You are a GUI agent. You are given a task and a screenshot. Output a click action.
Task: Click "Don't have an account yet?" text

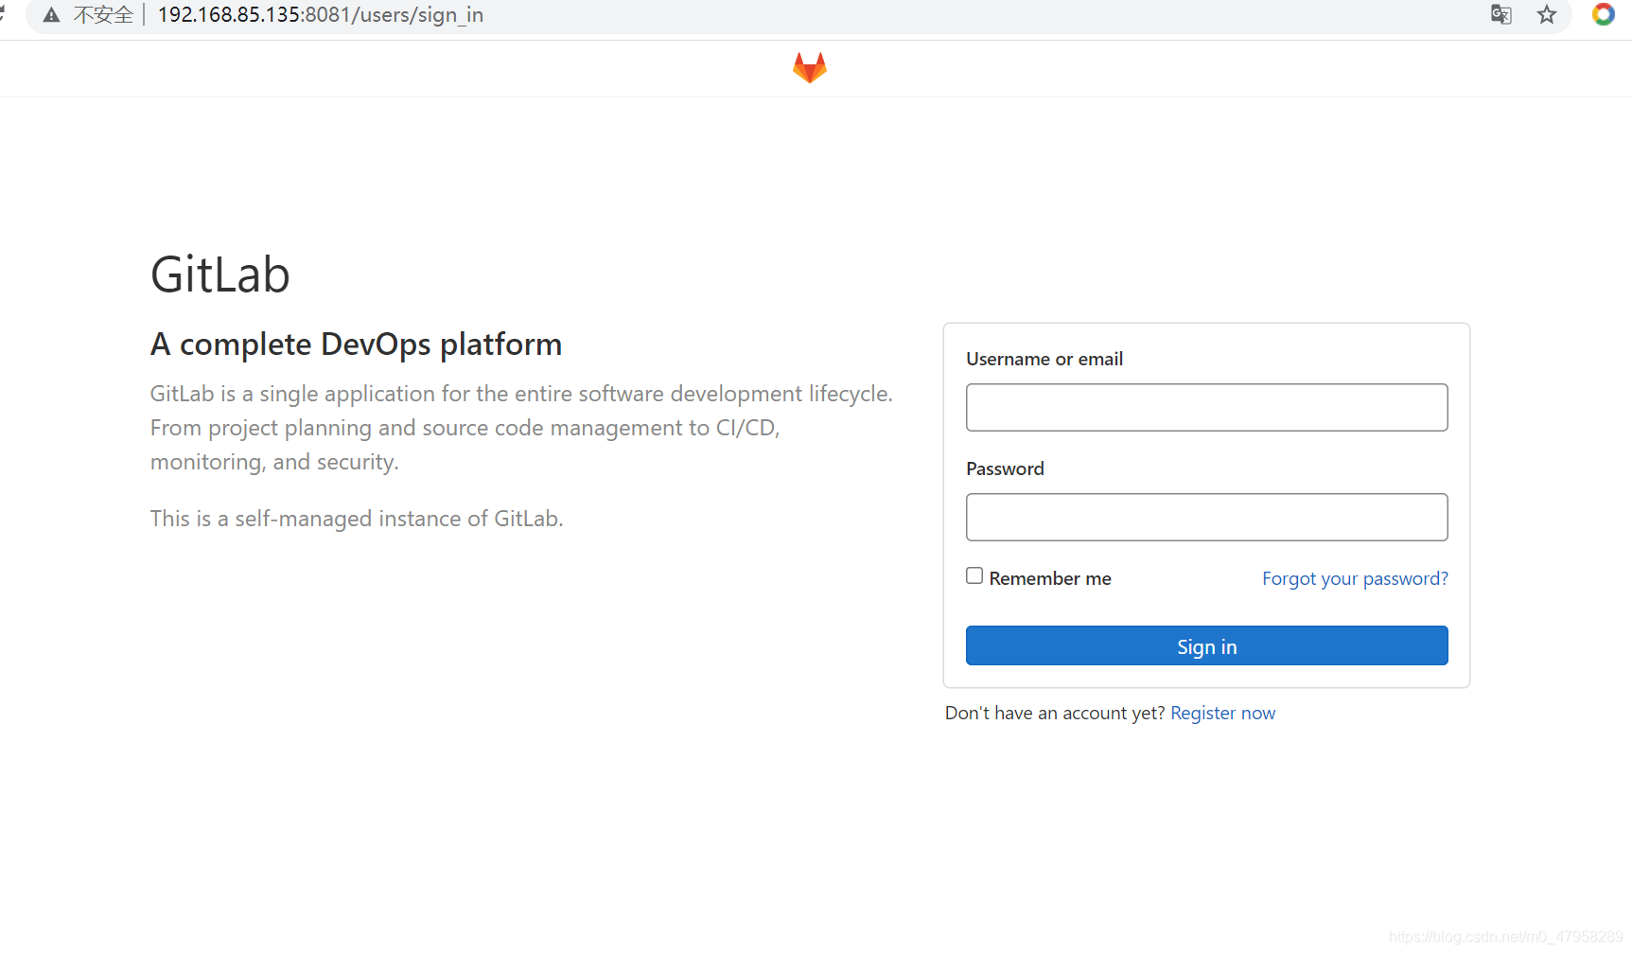tap(1055, 713)
